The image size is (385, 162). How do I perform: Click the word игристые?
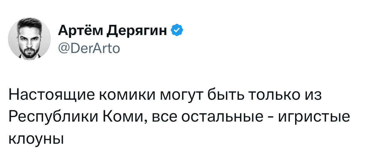[x=314, y=116]
